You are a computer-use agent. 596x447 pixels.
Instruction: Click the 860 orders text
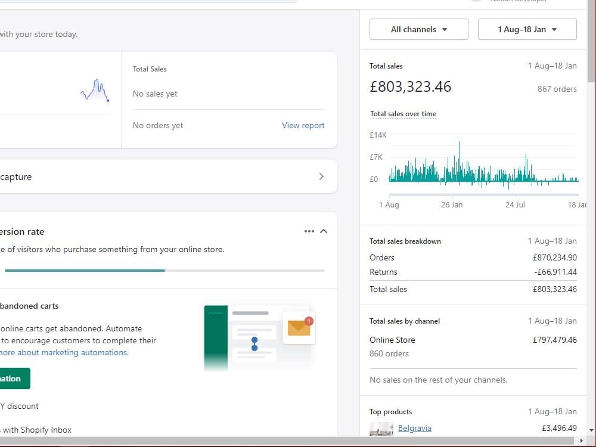389,353
